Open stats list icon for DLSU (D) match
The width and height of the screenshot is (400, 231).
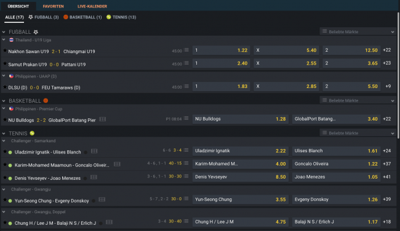click(186, 86)
